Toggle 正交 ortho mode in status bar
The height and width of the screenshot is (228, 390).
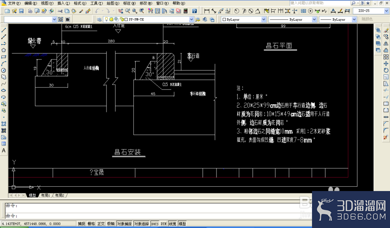tap(101, 224)
